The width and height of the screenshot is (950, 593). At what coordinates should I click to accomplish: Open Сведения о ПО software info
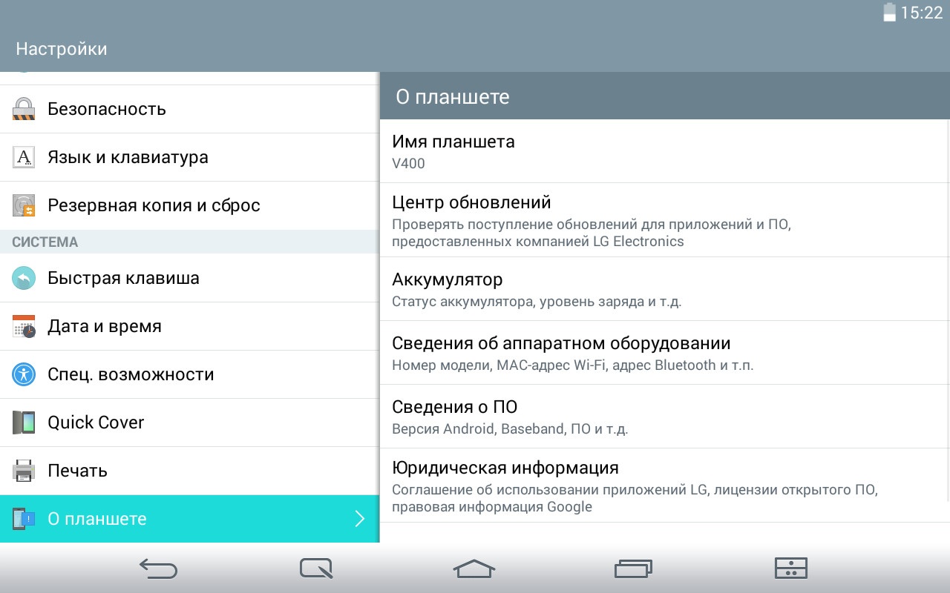(664, 417)
